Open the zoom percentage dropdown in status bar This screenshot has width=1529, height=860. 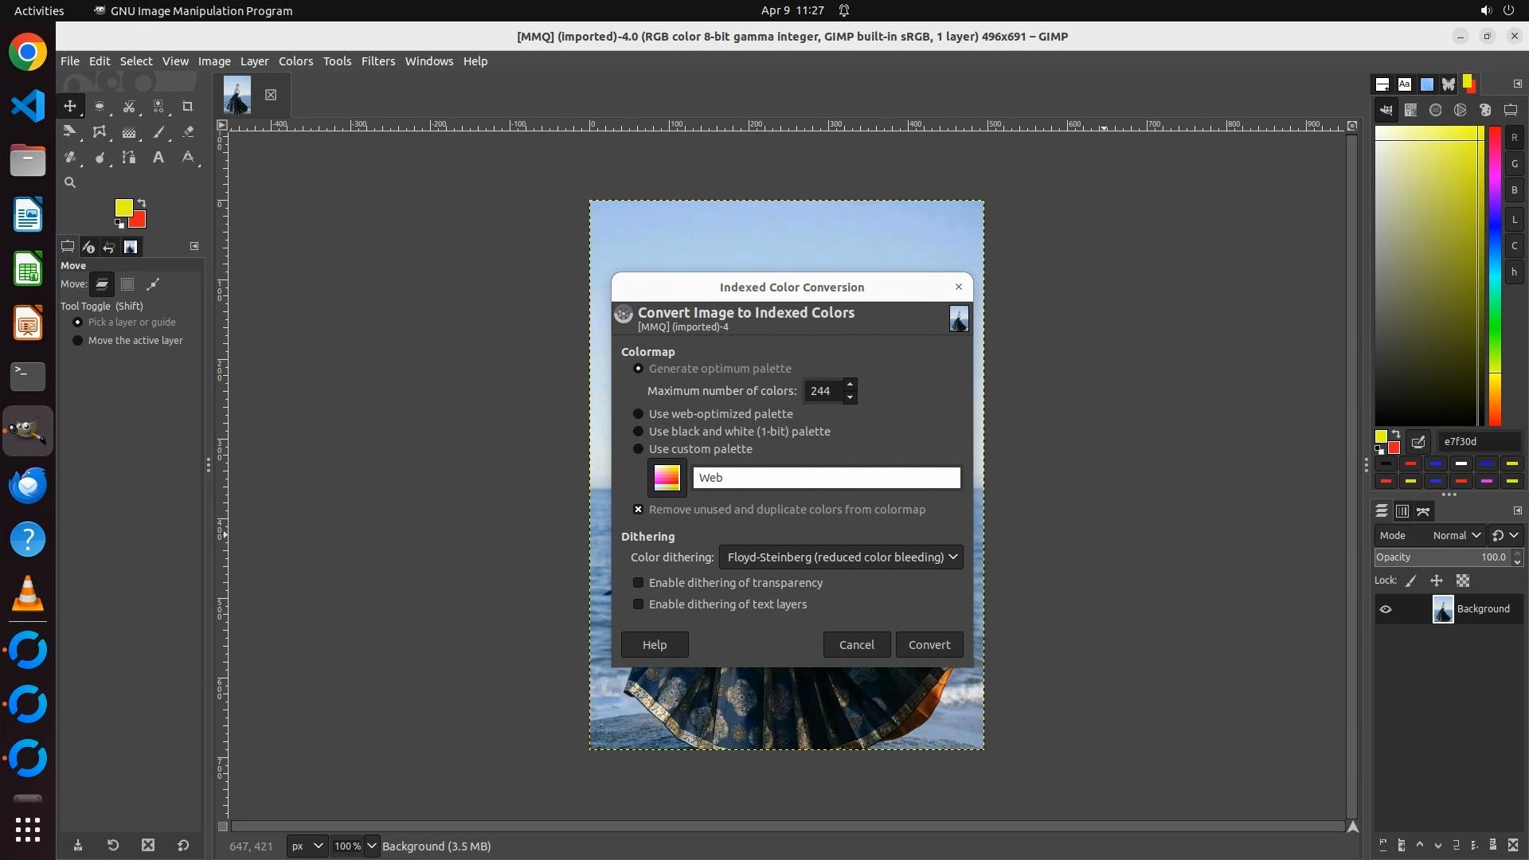tap(371, 846)
